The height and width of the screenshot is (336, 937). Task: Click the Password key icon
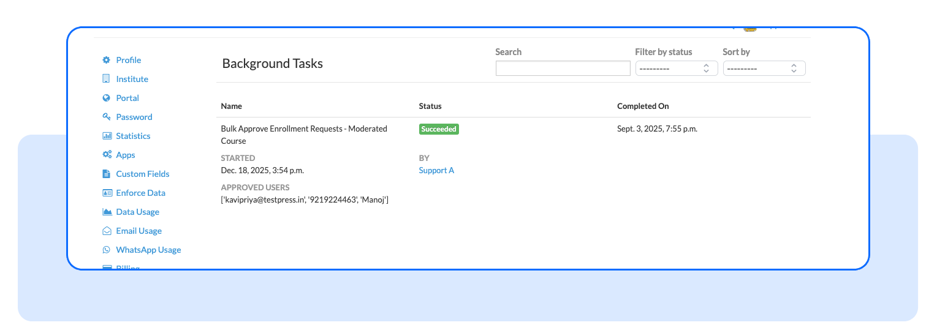pos(106,117)
